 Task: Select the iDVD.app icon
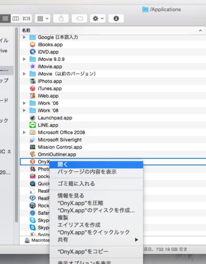[x=33, y=52]
